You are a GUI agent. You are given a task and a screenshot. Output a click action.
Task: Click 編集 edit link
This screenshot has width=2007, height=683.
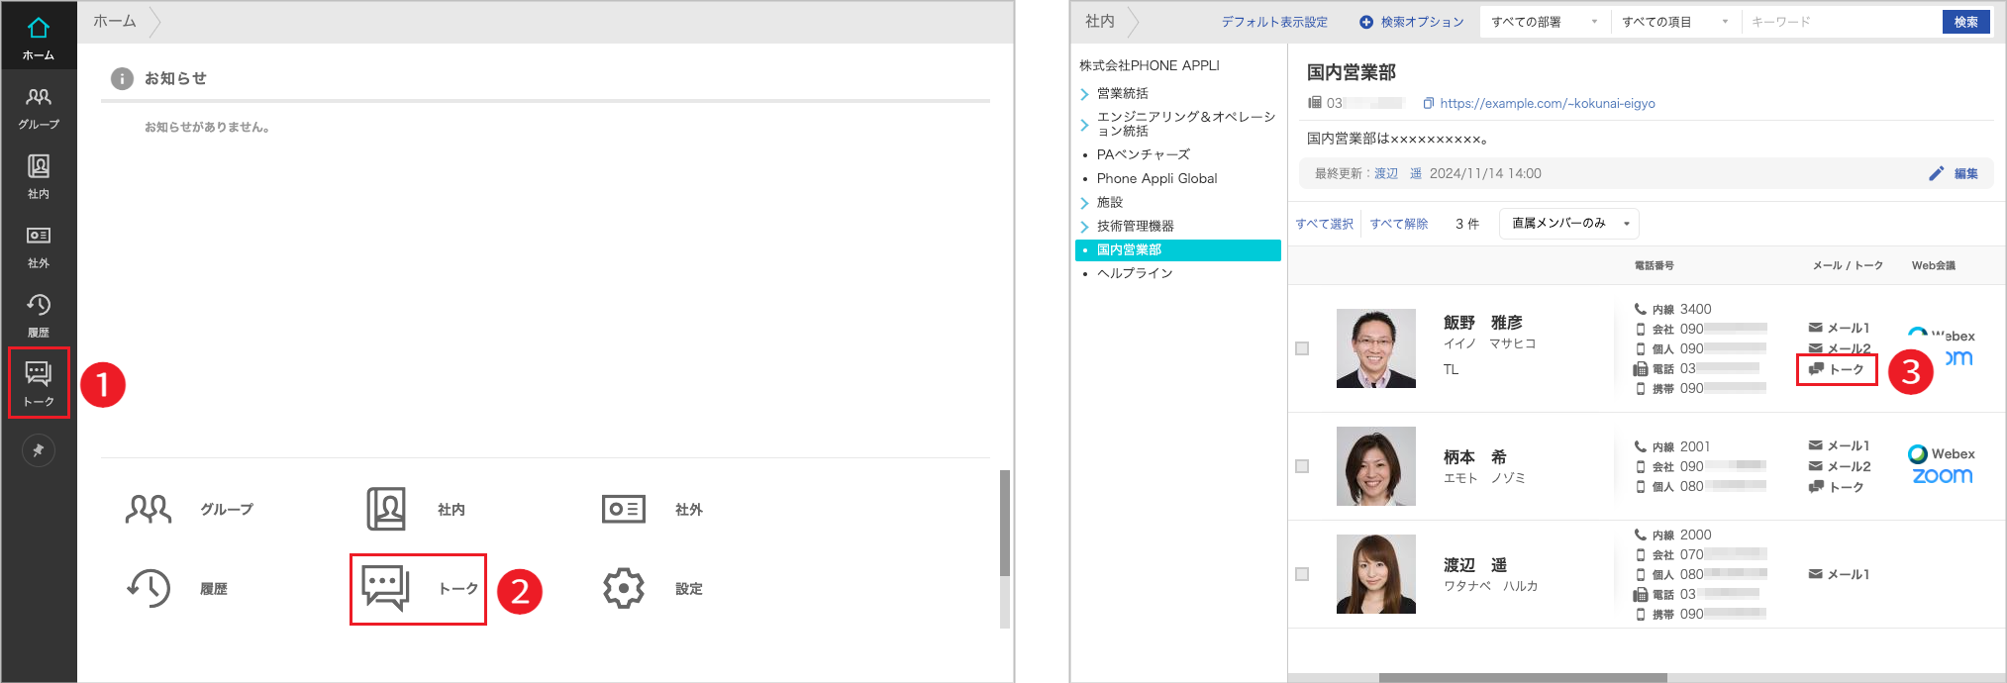coord(1966,173)
